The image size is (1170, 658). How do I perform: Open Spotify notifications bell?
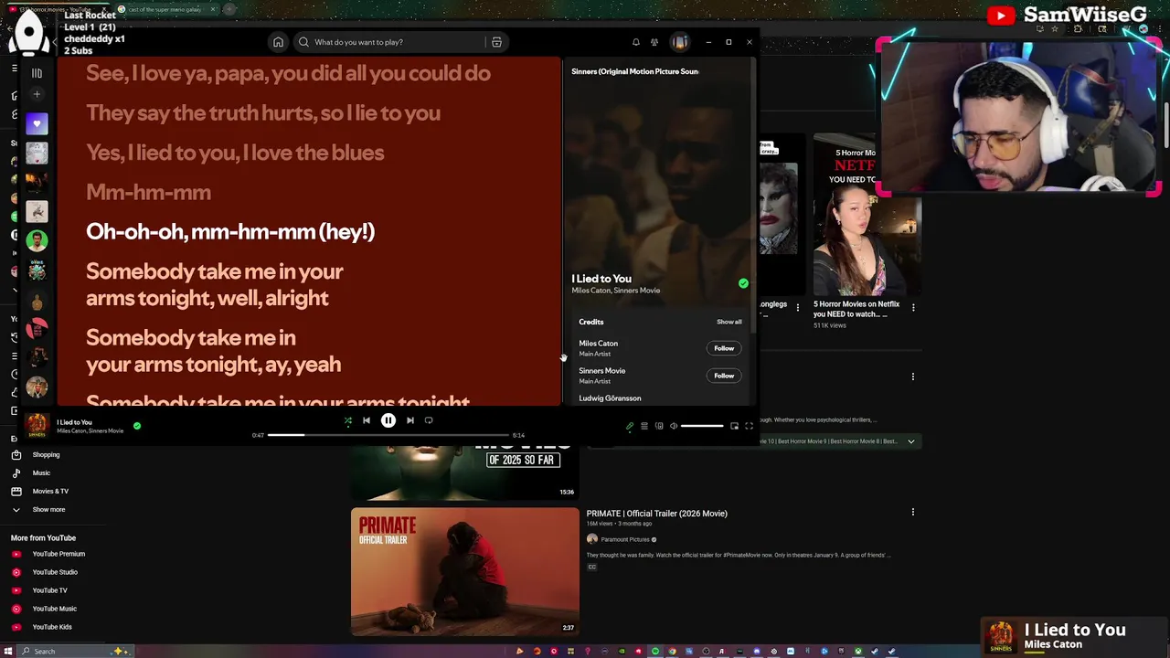[x=636, y=42]
